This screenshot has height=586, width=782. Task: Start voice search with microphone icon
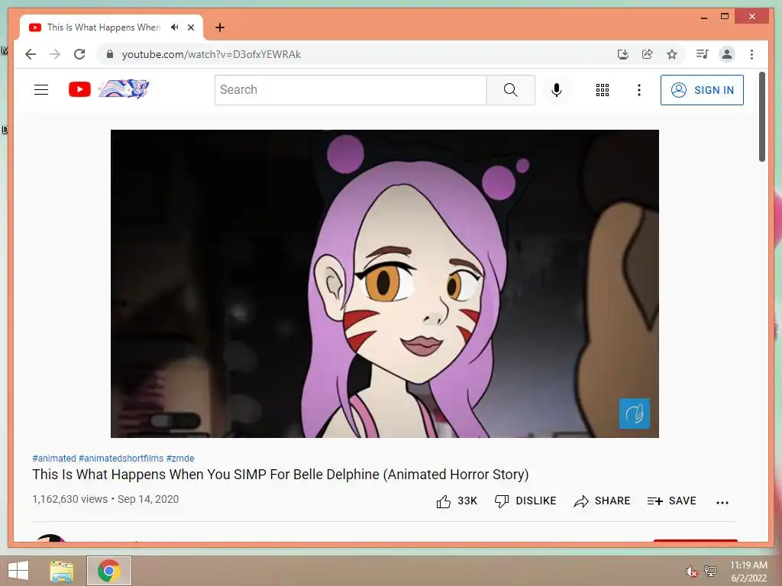[557, 90]
